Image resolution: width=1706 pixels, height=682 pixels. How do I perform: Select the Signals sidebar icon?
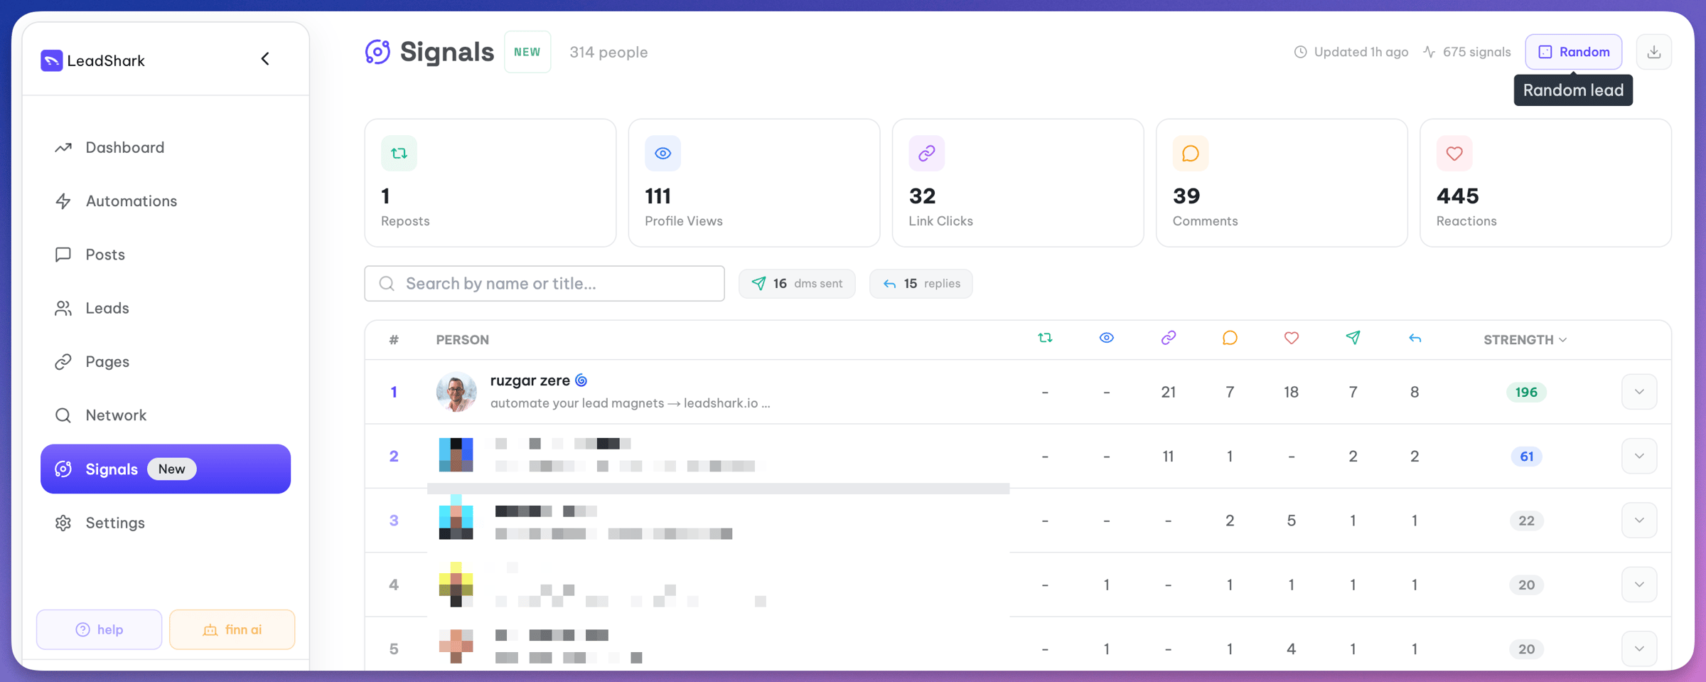(x=63, y=469)
